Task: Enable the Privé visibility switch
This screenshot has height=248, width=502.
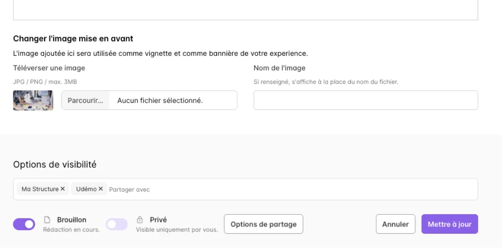Action: [117, 224]
